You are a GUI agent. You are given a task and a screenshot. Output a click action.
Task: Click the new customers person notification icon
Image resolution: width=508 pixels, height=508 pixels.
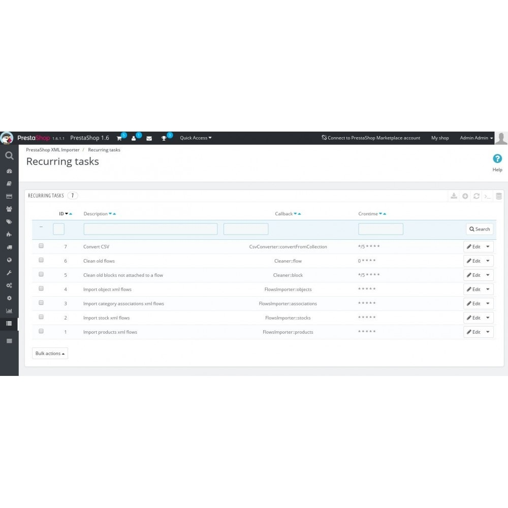[x=134, y=138]
